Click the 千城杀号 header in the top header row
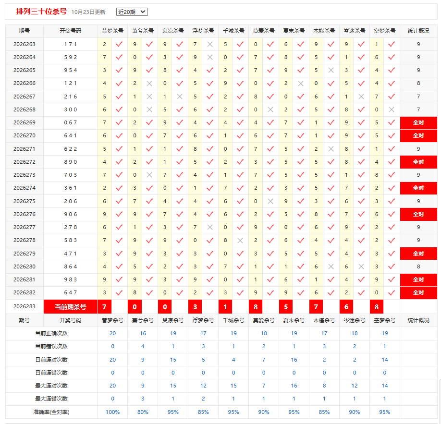The width and height of the screenshot is (441, 424). coord(233,31)
